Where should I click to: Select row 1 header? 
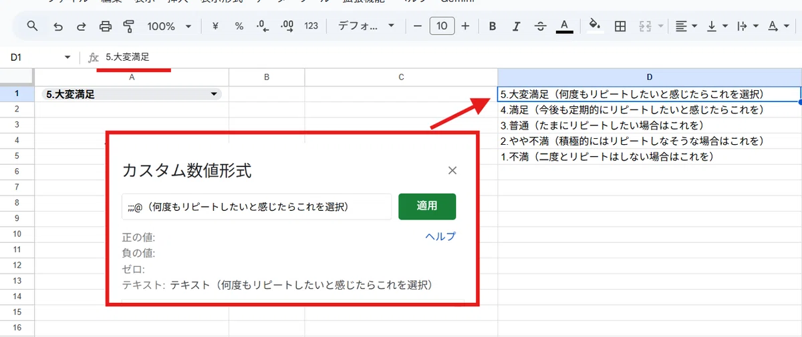click(17, 94)
